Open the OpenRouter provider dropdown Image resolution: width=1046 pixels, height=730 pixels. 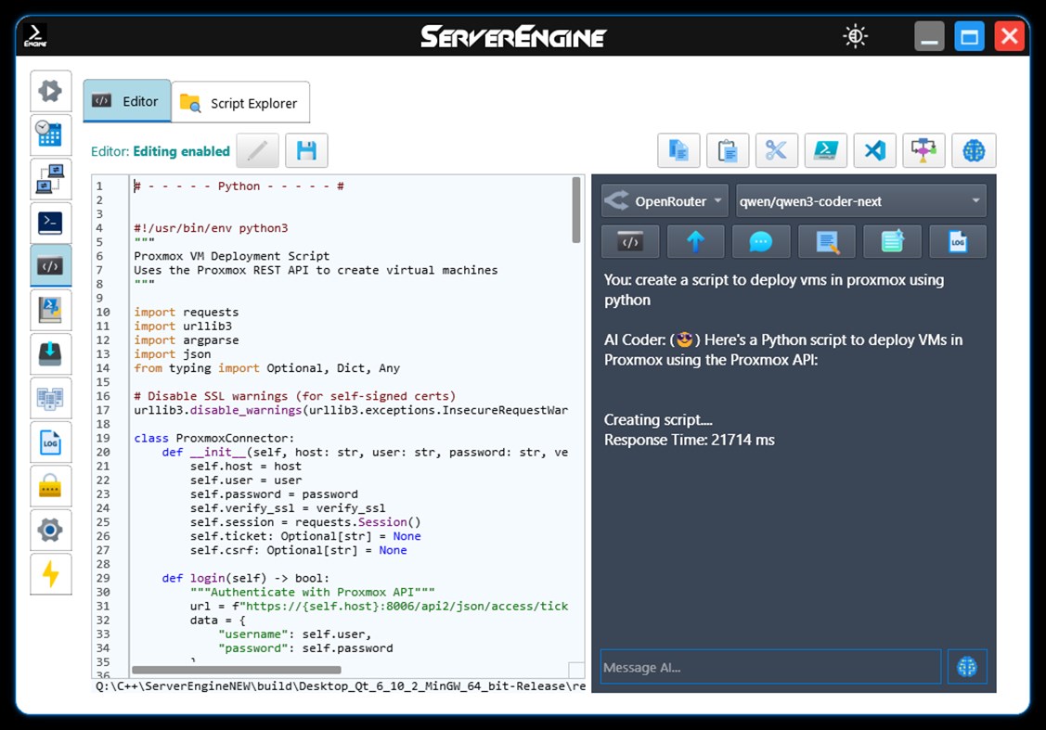pyautogui.click(x=664, y=200)
